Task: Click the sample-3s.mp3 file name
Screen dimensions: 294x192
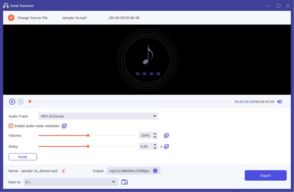Action: point(74,18)
